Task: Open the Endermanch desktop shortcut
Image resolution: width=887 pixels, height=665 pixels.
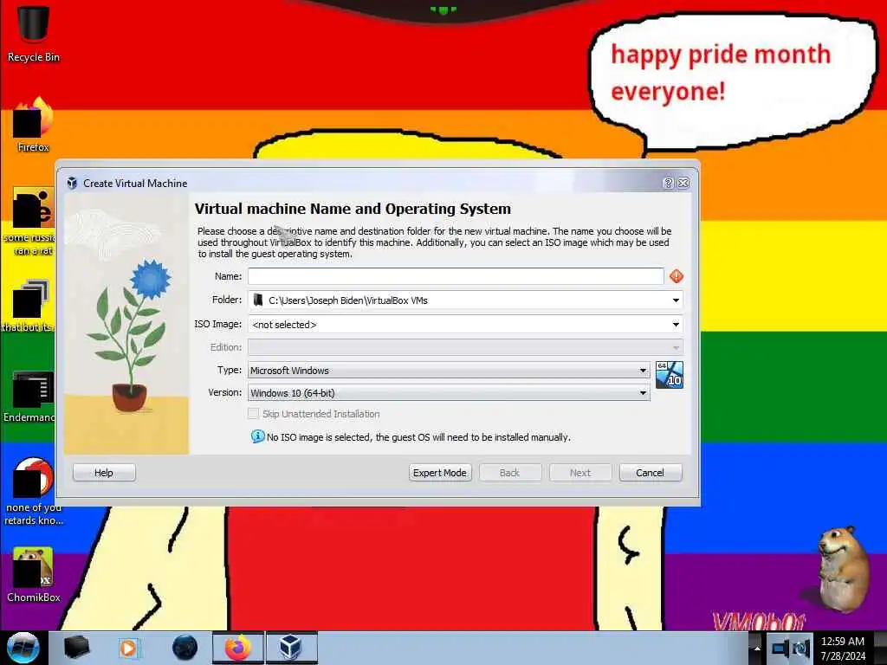Action: point(29,396)
